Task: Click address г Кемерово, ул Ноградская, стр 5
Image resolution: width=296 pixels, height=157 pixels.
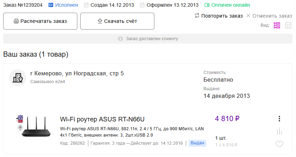Action: point(77,73)
